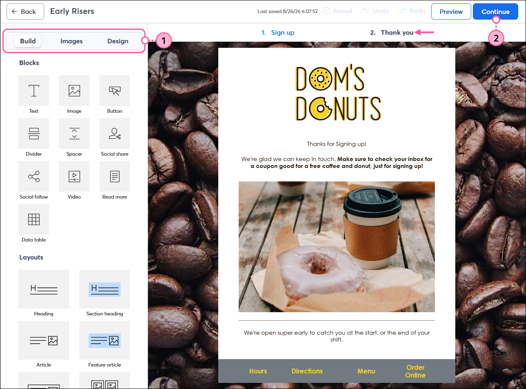Choose the Heading layout

(x=44, y=289)
